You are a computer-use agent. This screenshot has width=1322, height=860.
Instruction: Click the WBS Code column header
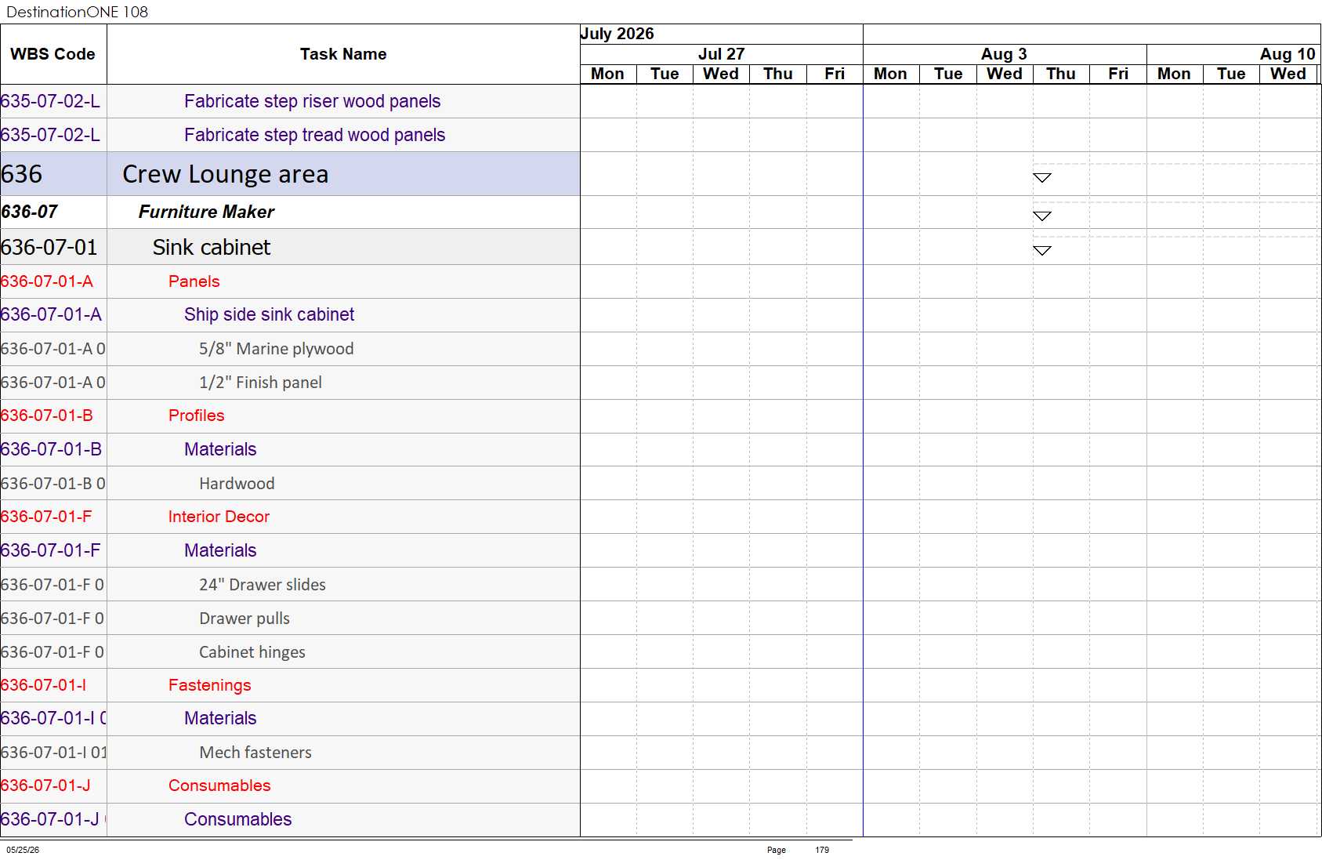53,54
